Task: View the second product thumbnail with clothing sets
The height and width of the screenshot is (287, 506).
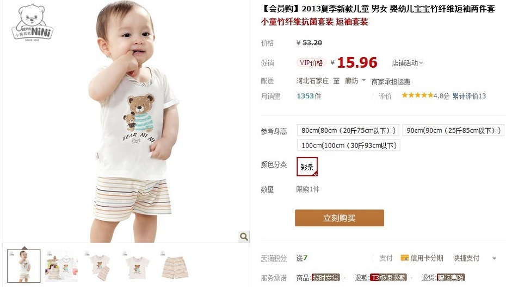Action: 61,266
